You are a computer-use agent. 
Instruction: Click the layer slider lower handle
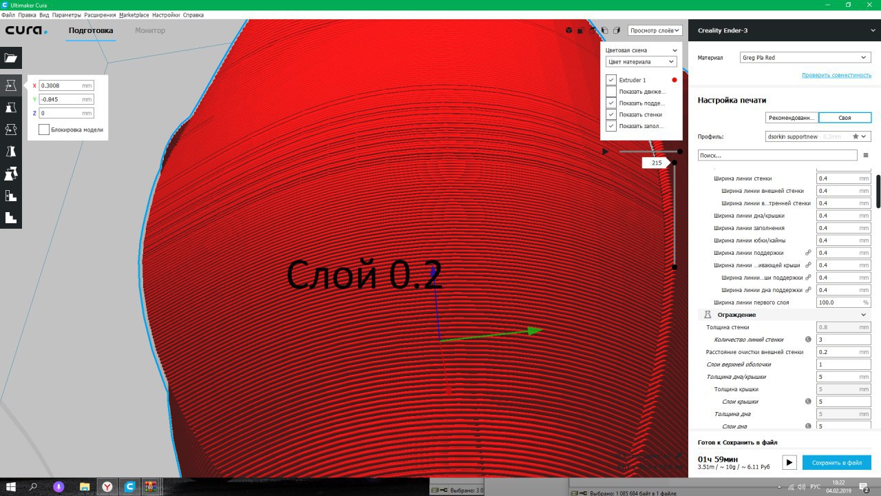(x=675, y=267)
